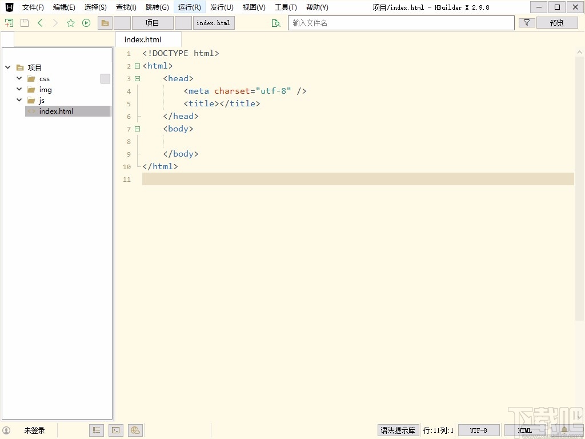The width and height of the screenshot is (585, 439).
Task: Toggle fold marker on the body line
Action: pyautogui.click(x=137, y=129)
